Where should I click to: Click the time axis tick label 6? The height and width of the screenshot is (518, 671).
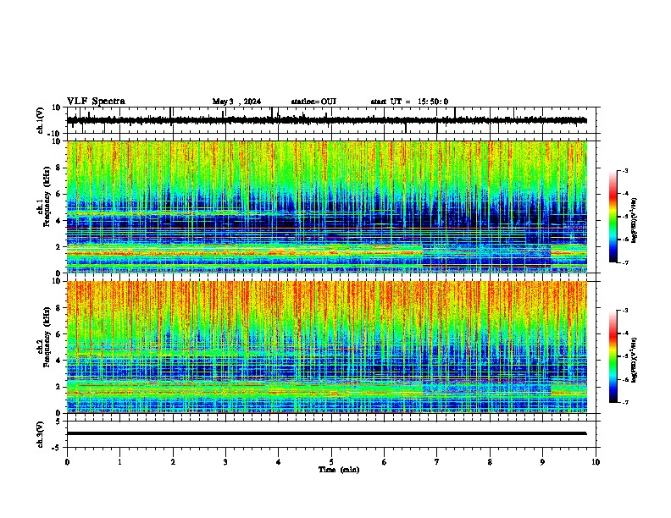tap(385, 462)
